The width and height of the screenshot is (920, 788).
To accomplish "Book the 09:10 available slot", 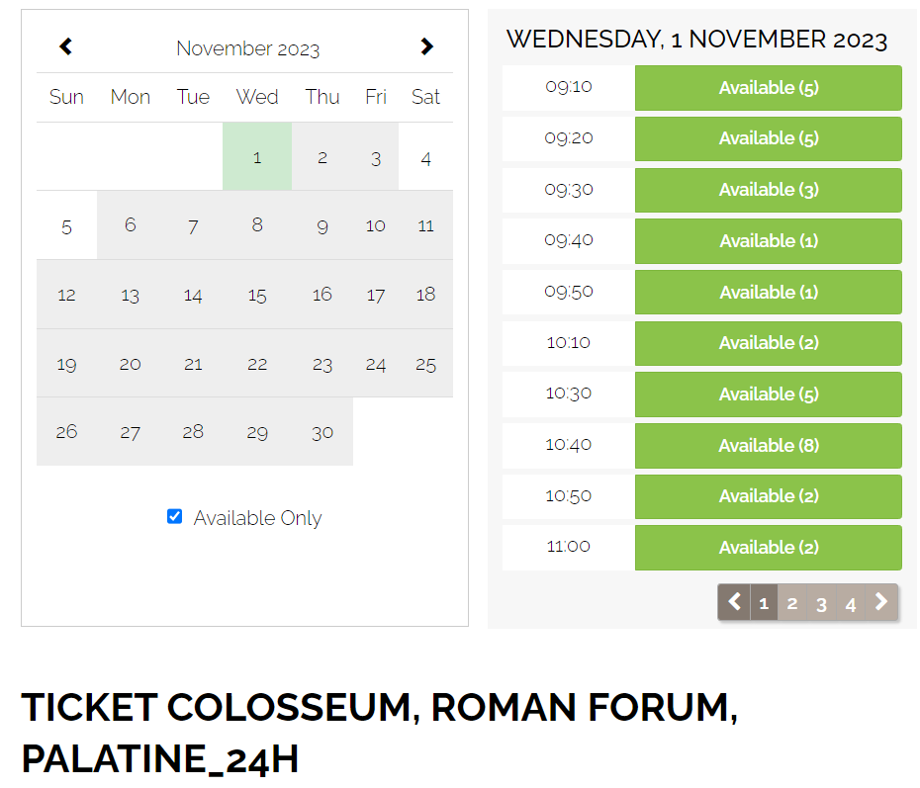I will pyautogui.click(x=768, y=87).
